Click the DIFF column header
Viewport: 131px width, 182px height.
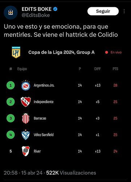[x=98, y=69]
